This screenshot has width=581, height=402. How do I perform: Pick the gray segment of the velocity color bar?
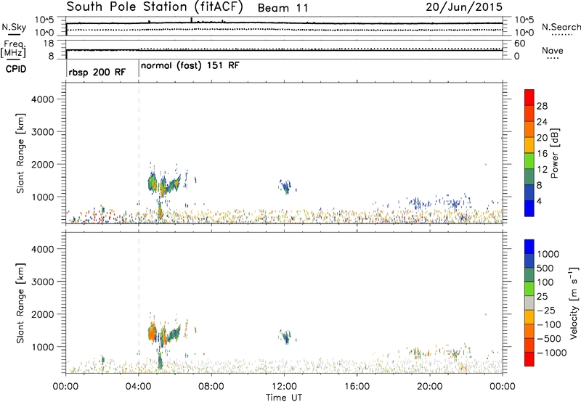[x=529, y=303]
